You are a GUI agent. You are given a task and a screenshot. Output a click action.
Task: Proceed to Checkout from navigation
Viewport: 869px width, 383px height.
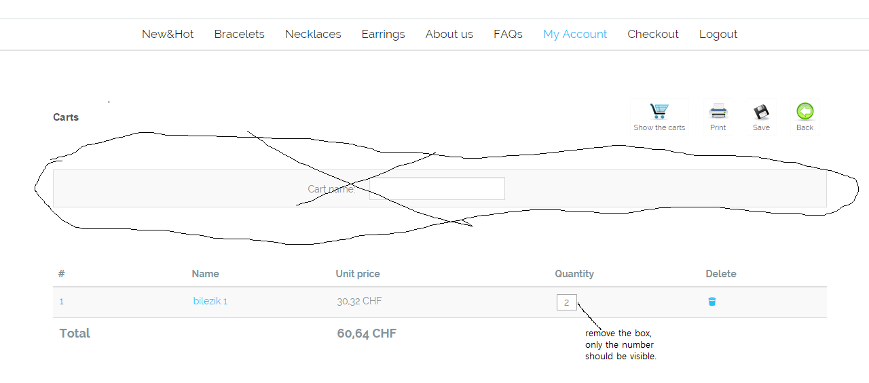(x=652, y=34)
